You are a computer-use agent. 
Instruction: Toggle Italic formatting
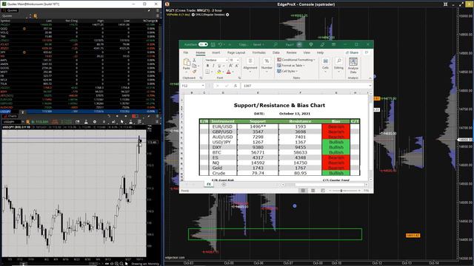[x=213, y=66]
